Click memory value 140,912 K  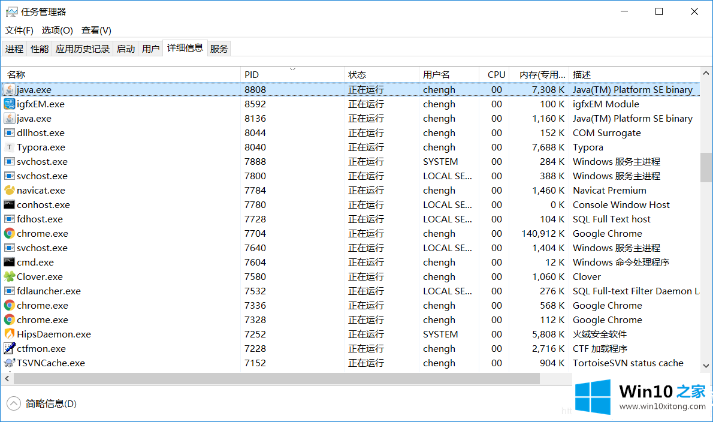pyautogui.click(x=543, y=233)
